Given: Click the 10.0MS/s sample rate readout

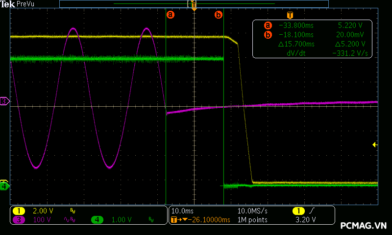Looking at the screenshot, I should [x=252, y=211].
